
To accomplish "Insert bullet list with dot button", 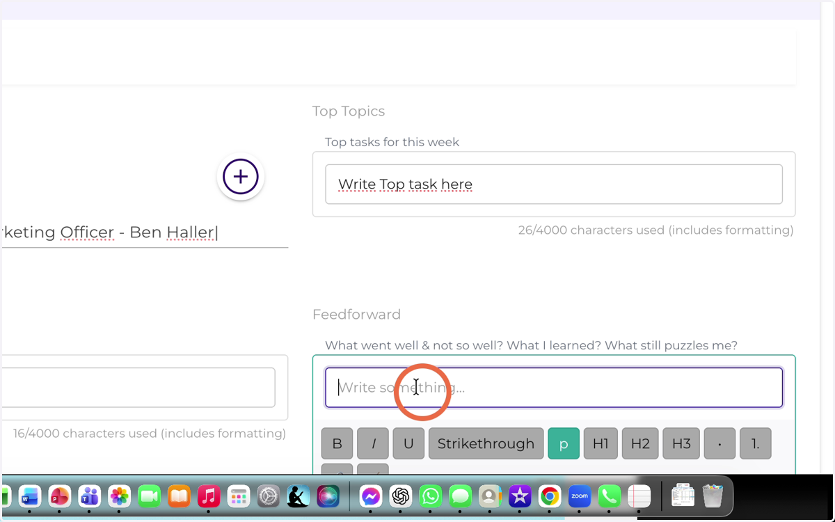I will pos(719,443).
